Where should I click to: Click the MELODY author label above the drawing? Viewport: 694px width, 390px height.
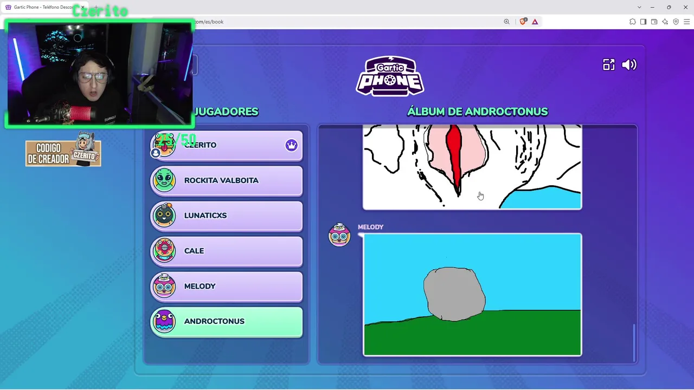(x=370, y=227)
